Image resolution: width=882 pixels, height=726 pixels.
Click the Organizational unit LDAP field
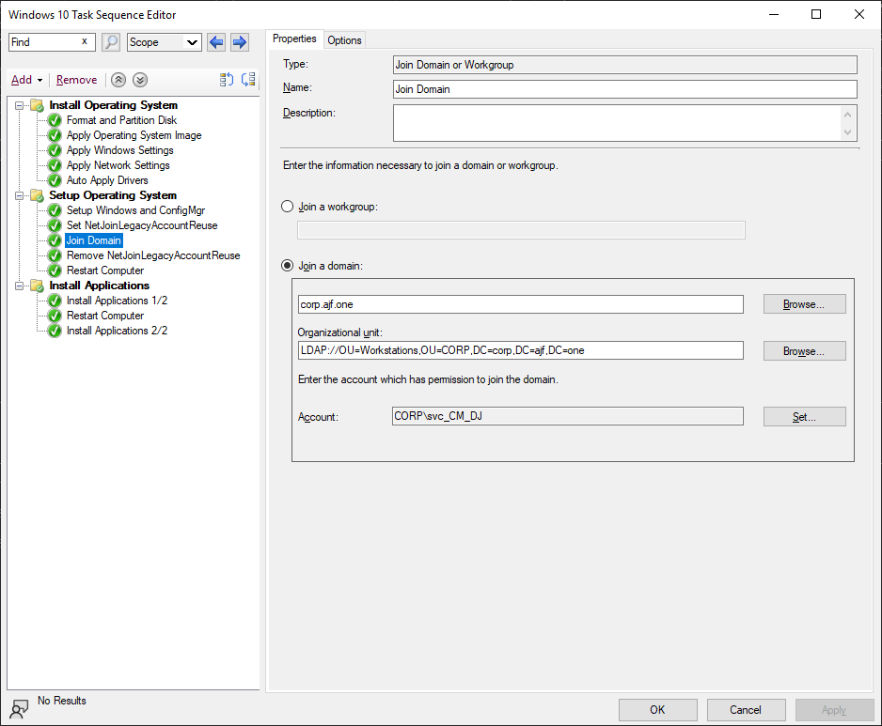tap(520, 350)
